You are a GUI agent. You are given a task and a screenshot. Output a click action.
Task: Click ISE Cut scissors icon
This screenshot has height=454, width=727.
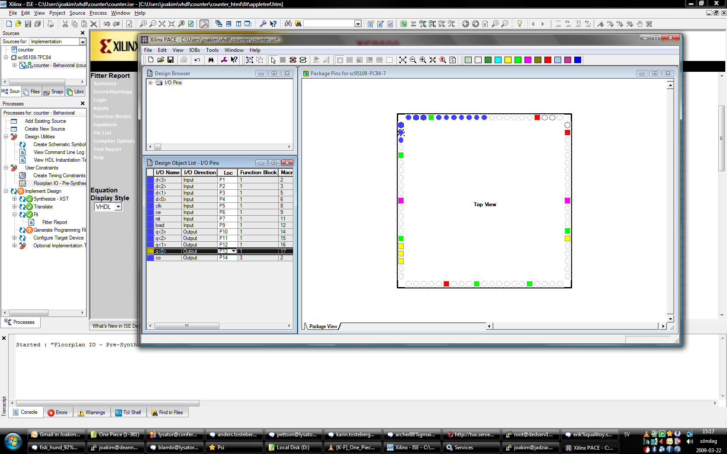click(x=65, y=24)
